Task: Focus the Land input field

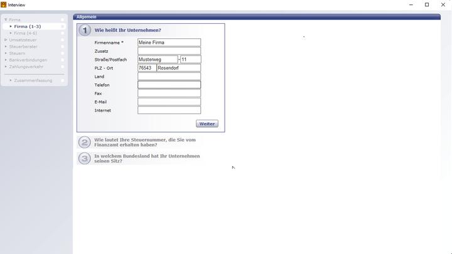Action: 169,77
